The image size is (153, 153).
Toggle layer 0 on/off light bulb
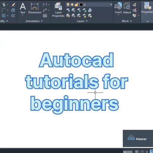pos(68,4)
